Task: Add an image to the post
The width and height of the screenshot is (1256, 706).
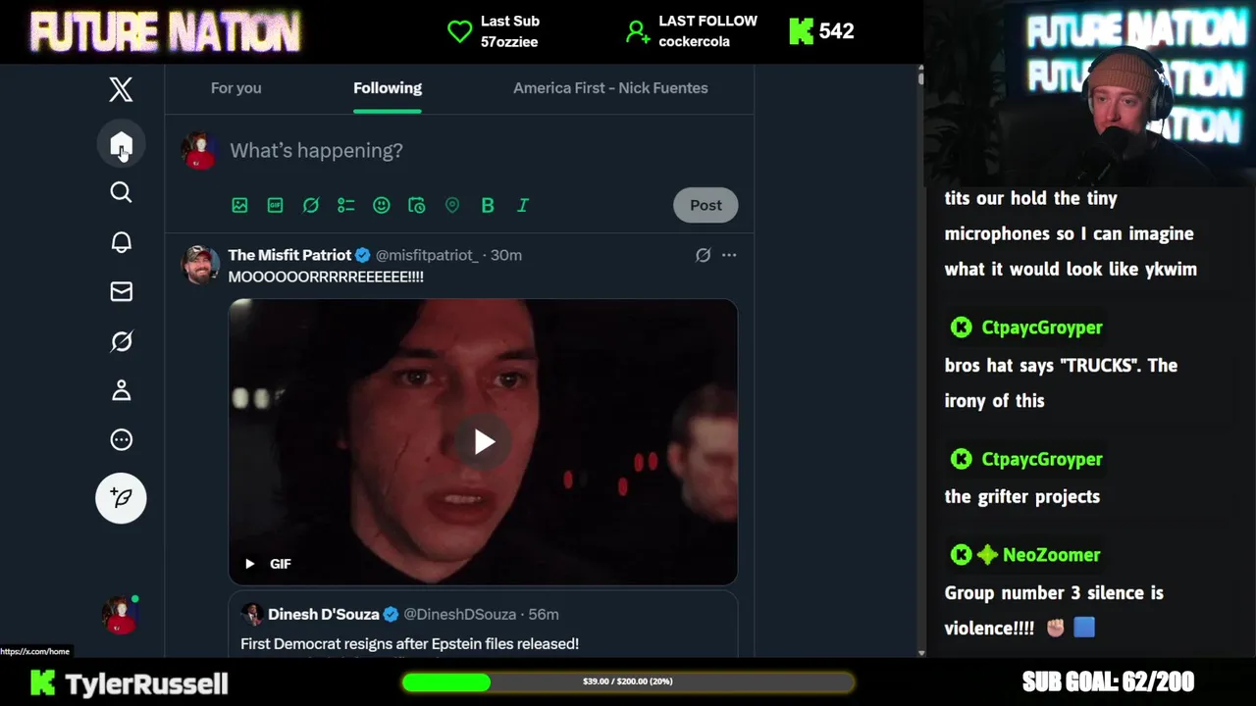Action: [x=239, y=205]
